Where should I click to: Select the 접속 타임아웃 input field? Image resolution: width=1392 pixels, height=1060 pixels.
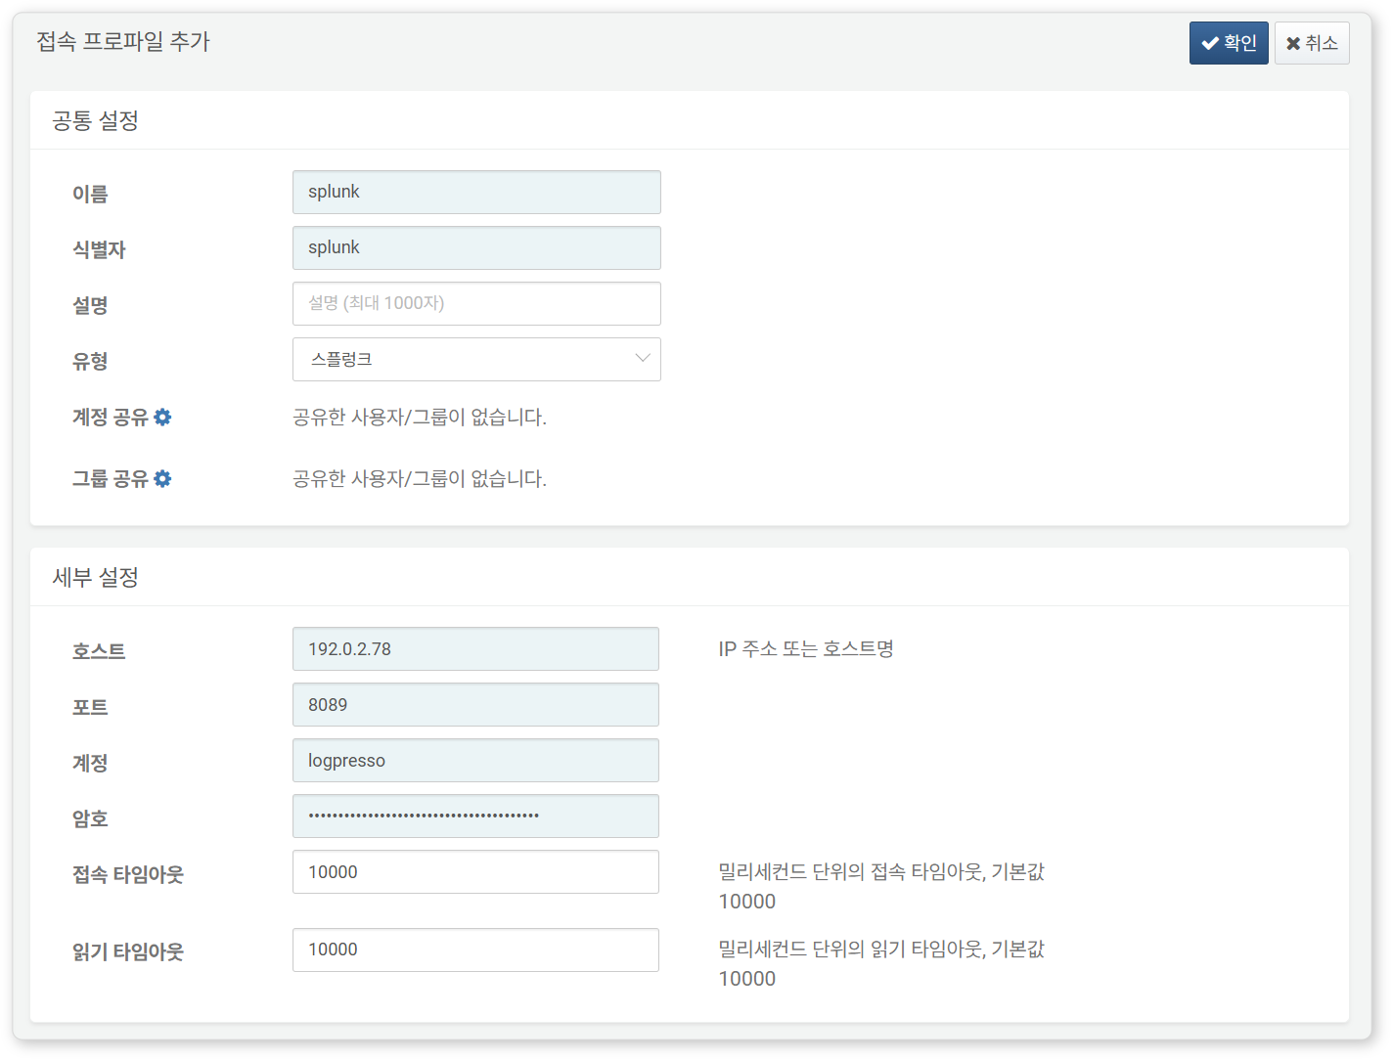click(475, 871)
